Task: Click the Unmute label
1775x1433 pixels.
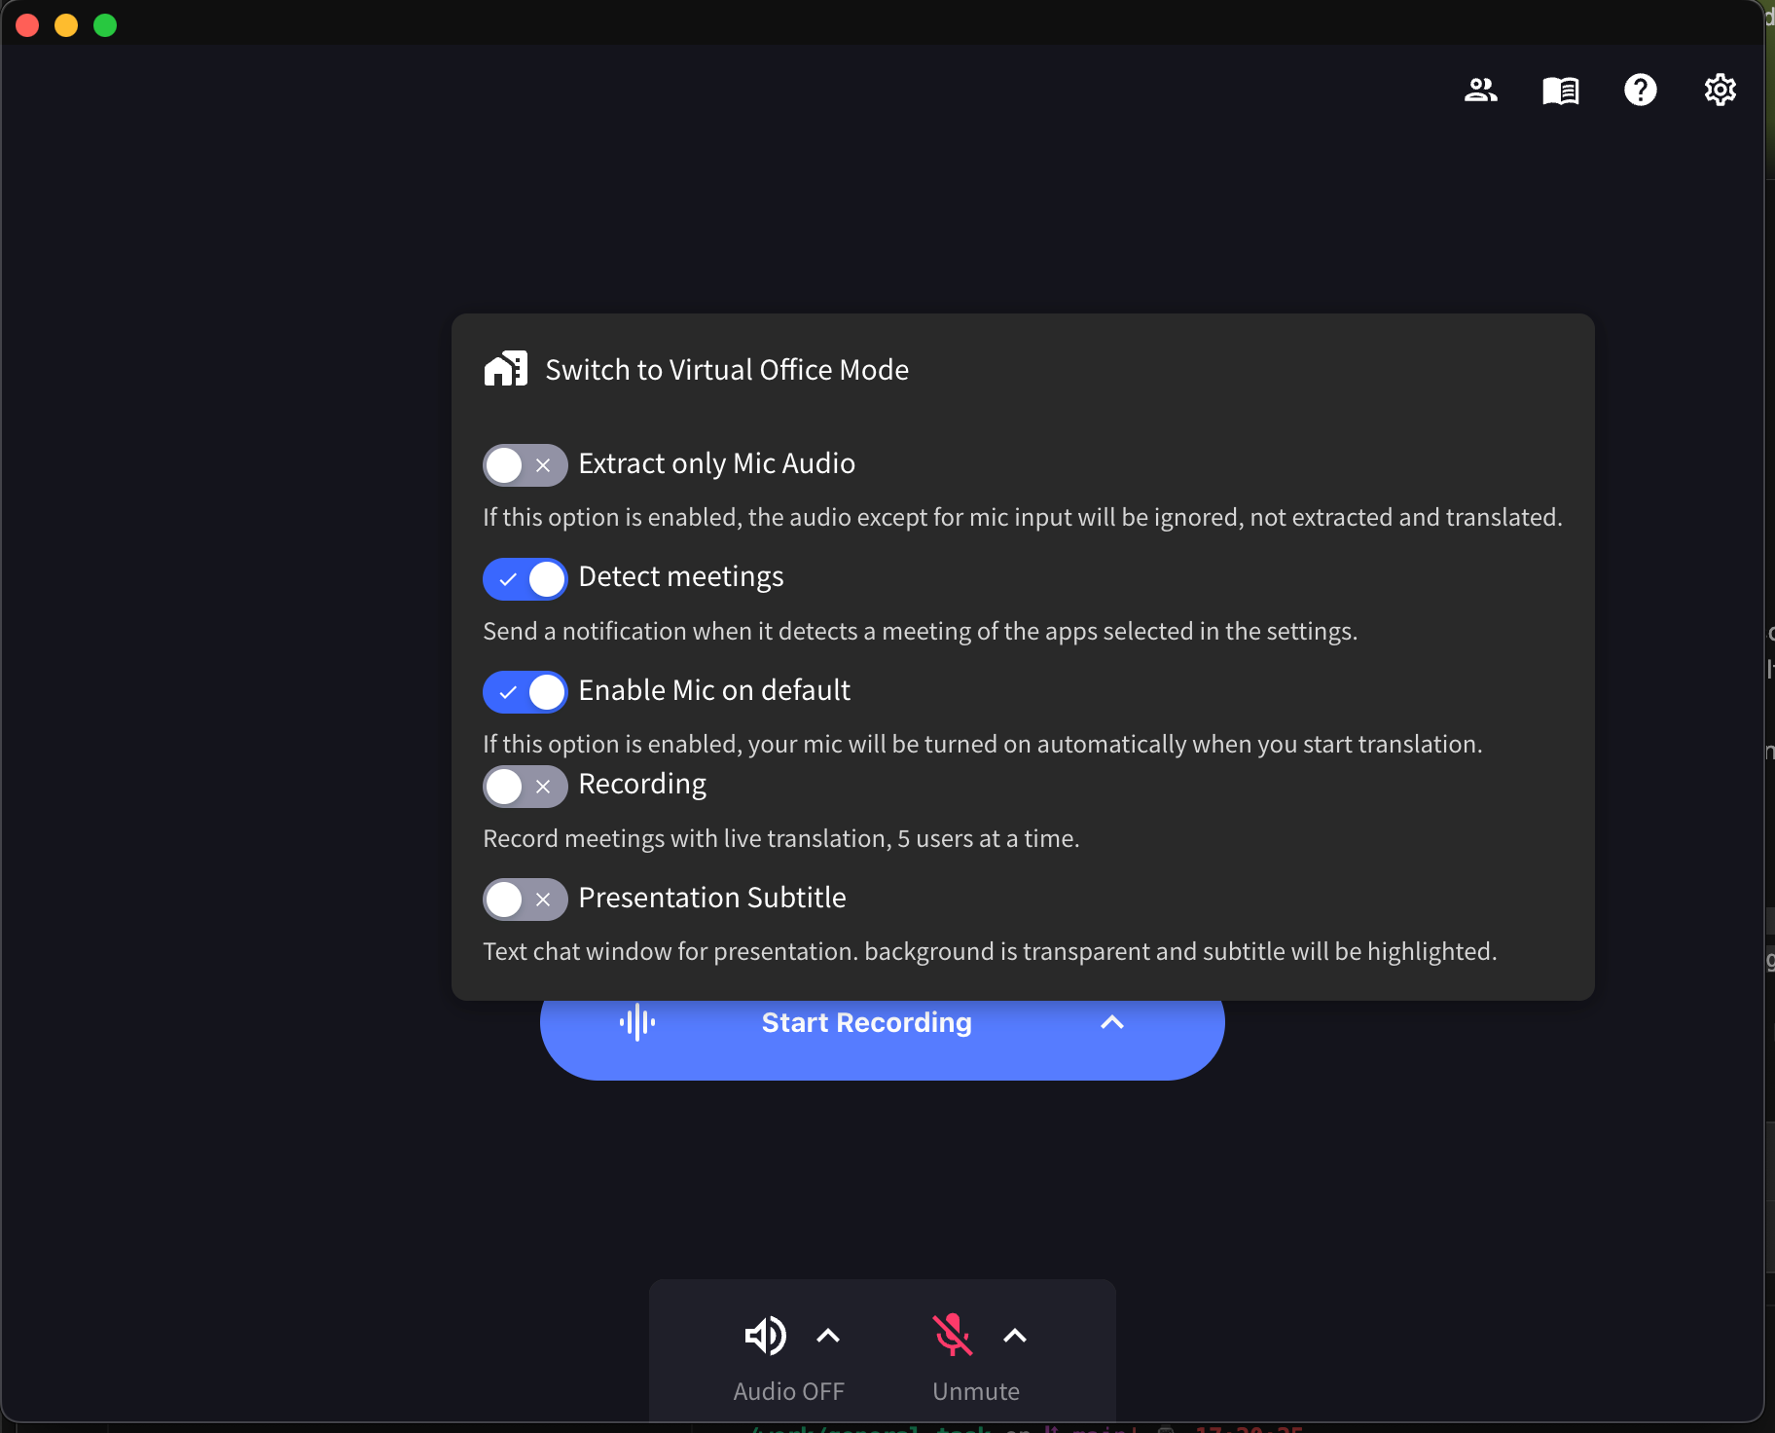Action: click(976, 1391)
